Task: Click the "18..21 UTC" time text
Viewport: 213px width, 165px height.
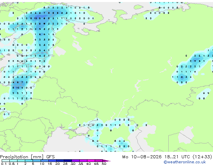Action: (177, 157)
